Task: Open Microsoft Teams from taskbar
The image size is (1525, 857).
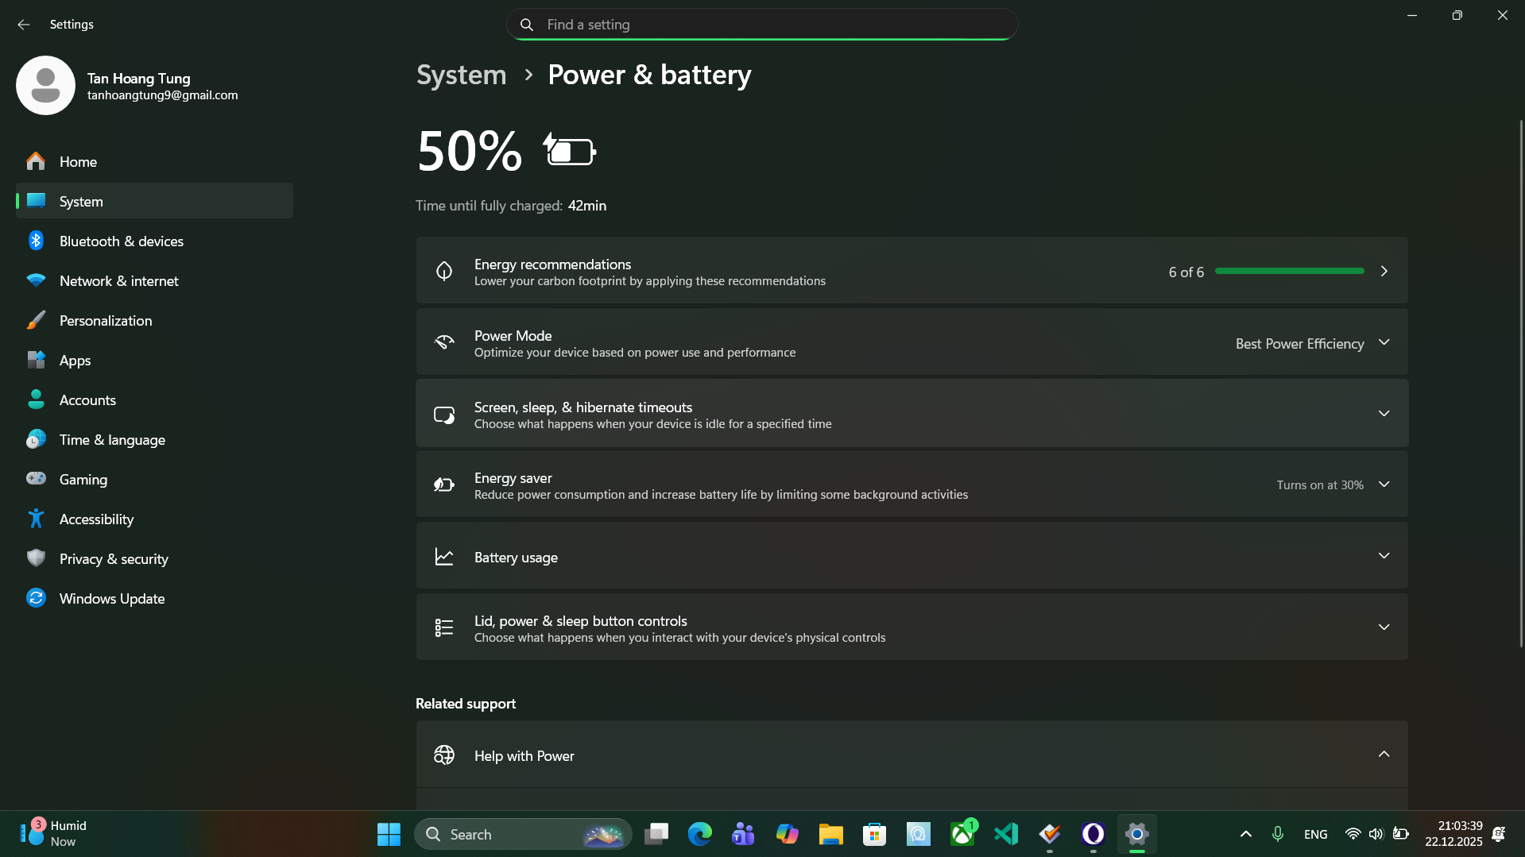Action: [x=743, y=834]
